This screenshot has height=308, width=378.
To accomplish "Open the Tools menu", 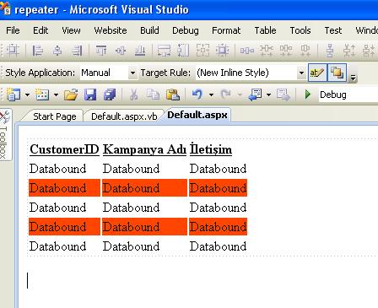I will coord(300,30).
